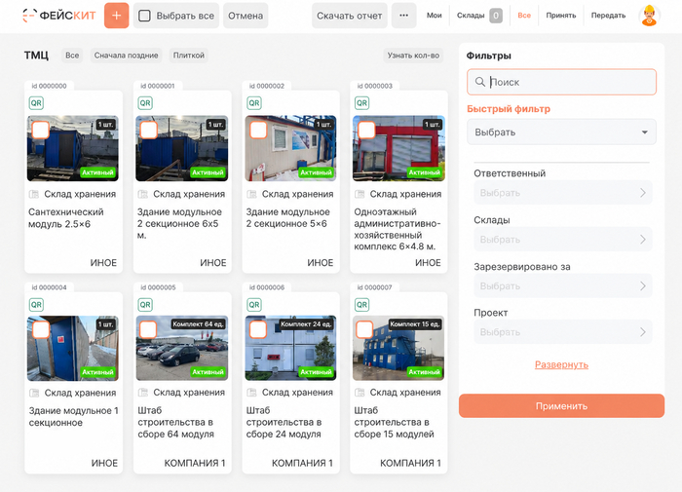
Task: Open QR code for item id 0000006
Action: click(253, 305)
